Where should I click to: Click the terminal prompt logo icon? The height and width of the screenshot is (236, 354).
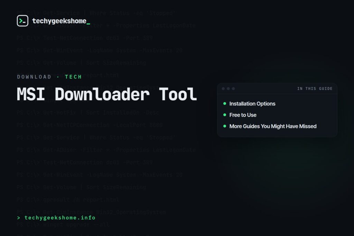pos(22,21)
